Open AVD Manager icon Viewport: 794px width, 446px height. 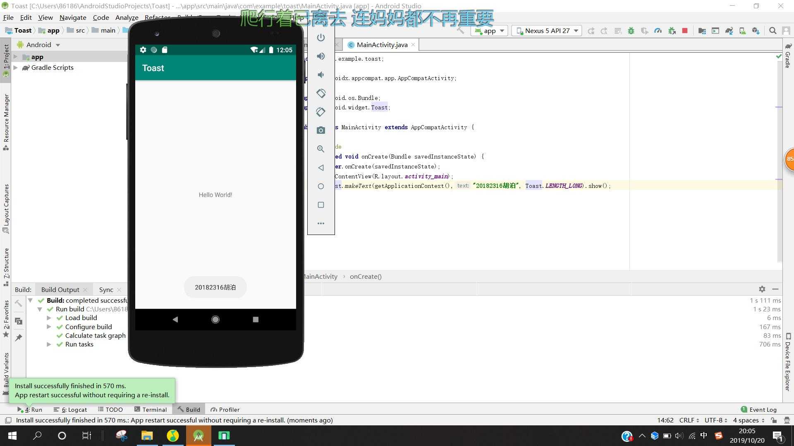[743, 31]
